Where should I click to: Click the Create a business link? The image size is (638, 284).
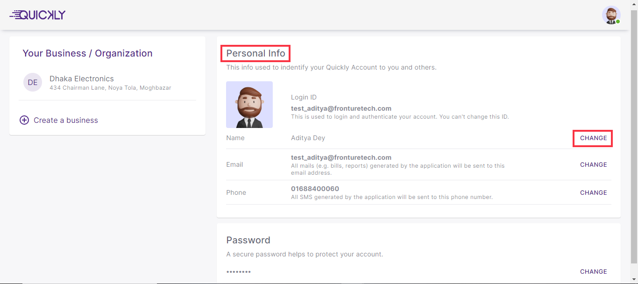tap(65, 120)
